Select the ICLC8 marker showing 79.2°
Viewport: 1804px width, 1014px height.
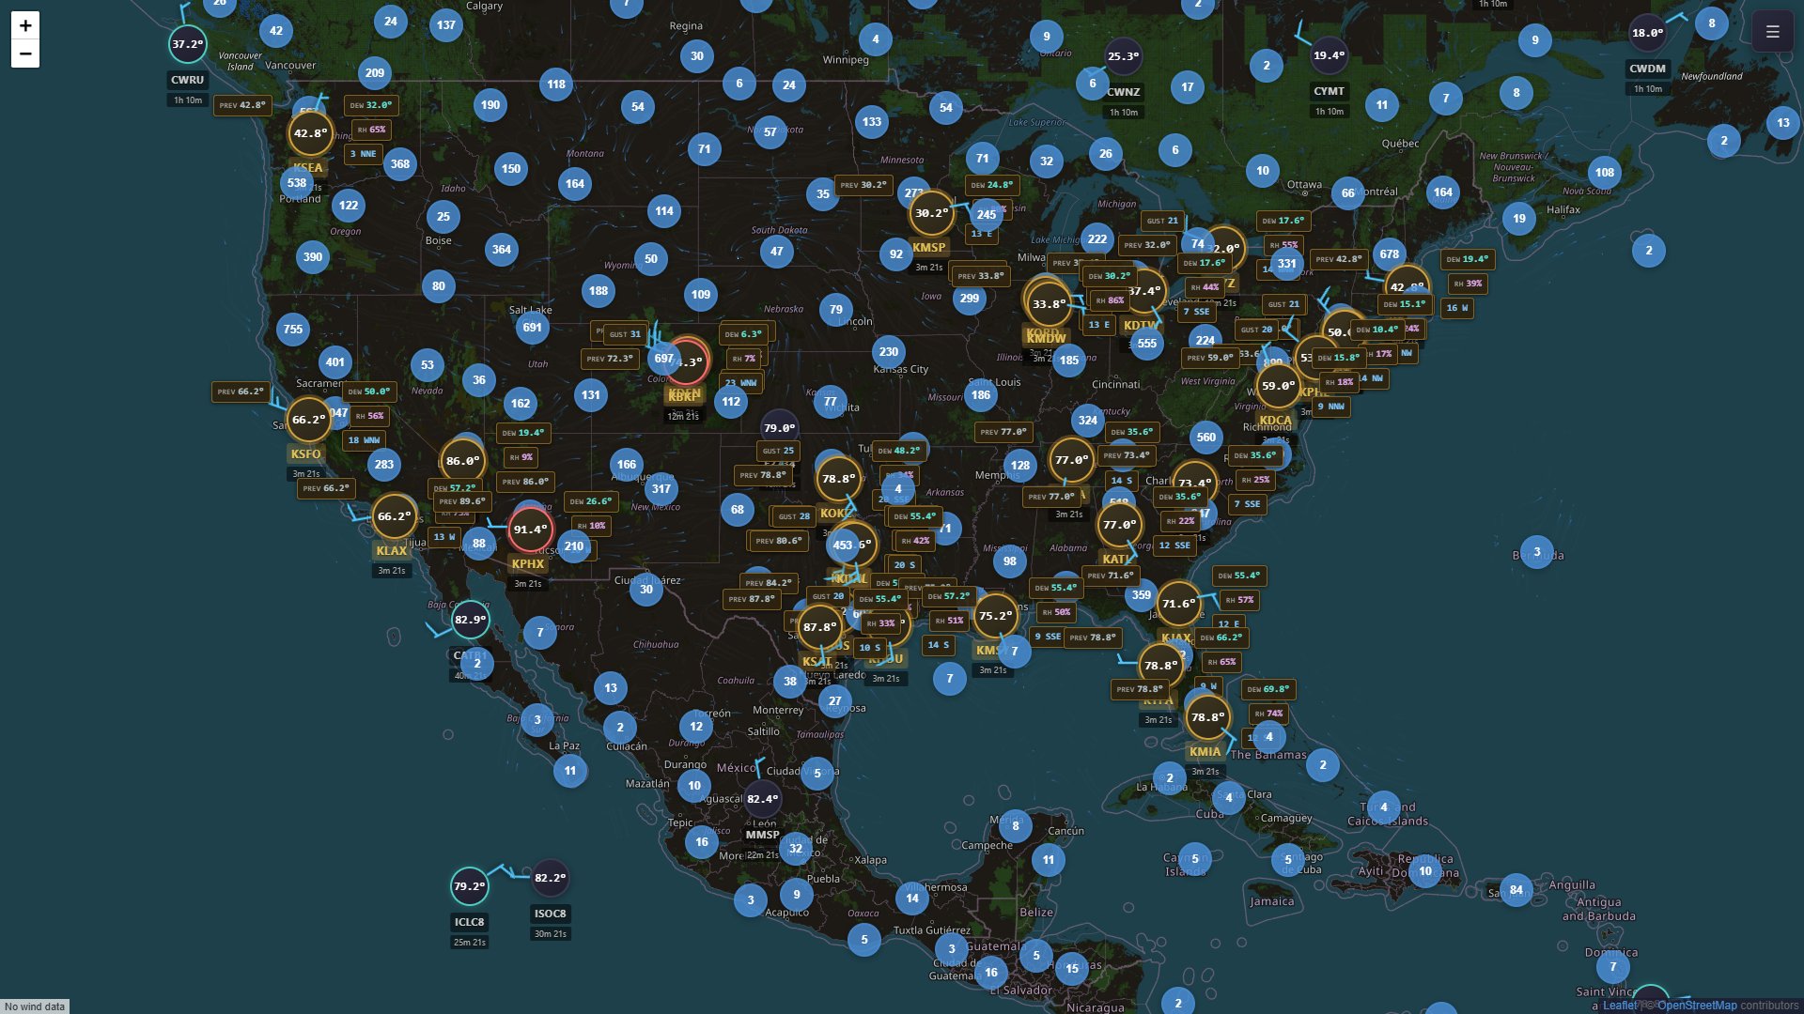(x=468, y=885)
